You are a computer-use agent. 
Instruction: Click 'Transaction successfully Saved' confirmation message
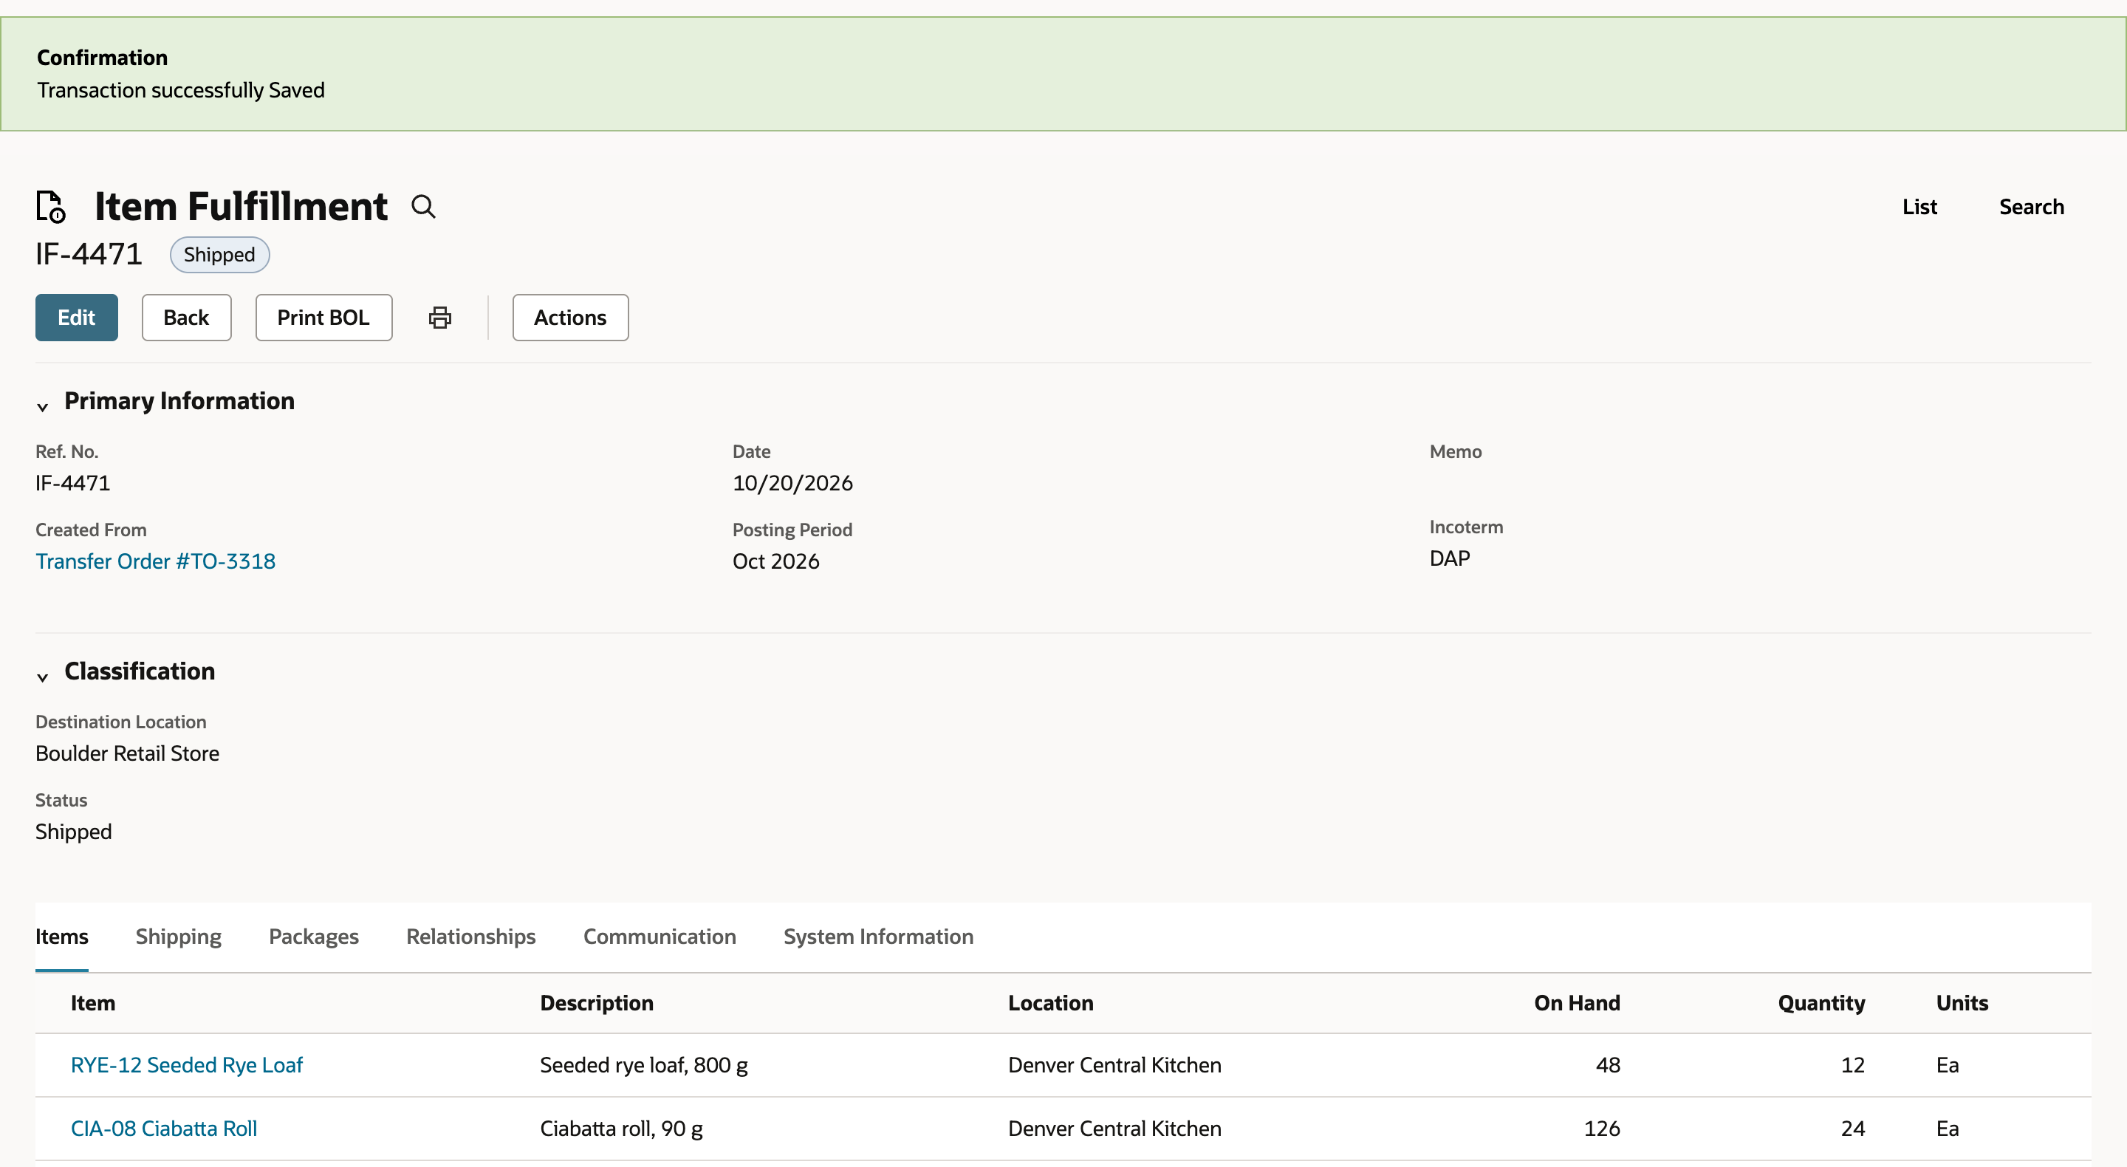coord(181,90)
